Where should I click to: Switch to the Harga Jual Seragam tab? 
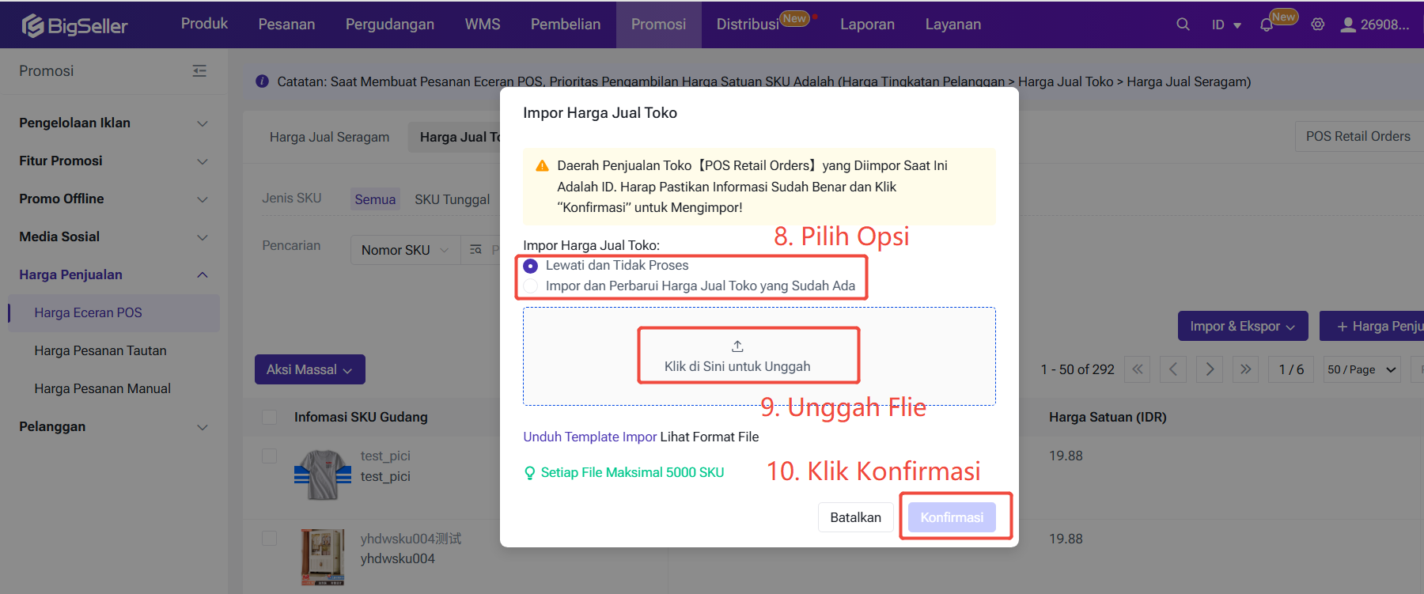(329, 138)
